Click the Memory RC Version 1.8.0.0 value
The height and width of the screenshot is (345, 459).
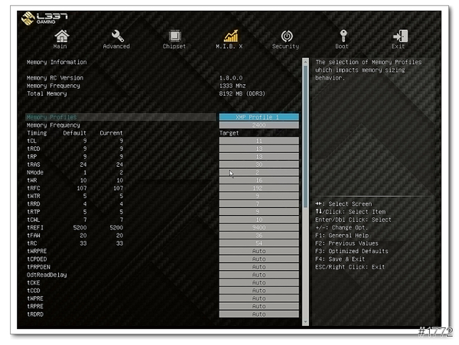pyautogui.click(x=231, y=78)
